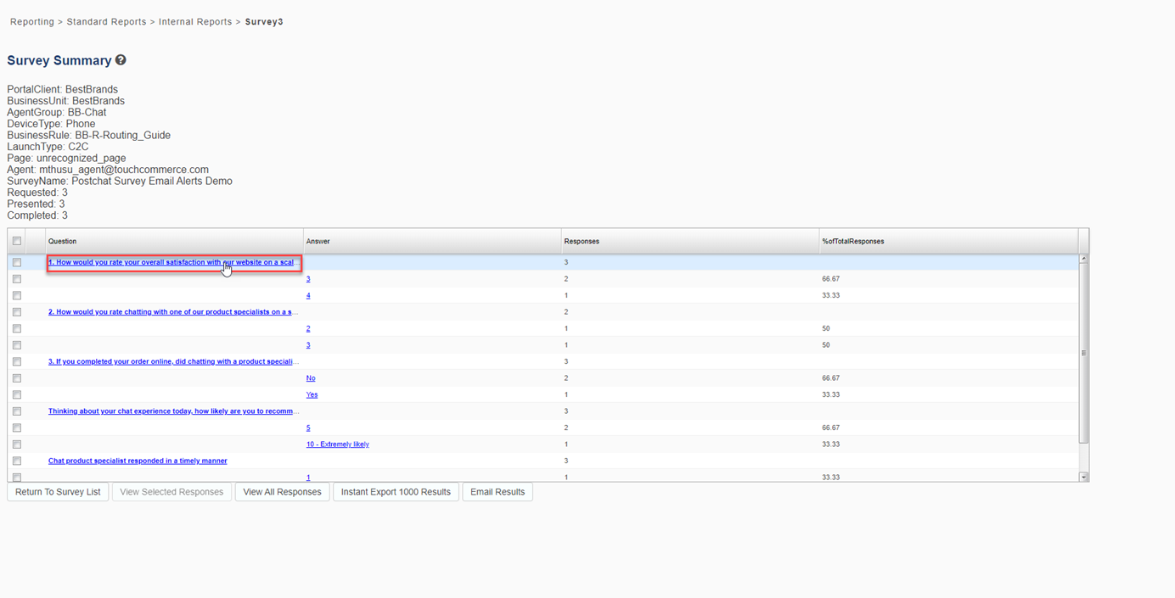Screen dimensions: 1175x598
Task: Click the 'No' answer link
Action: click(x=311, y=378)
